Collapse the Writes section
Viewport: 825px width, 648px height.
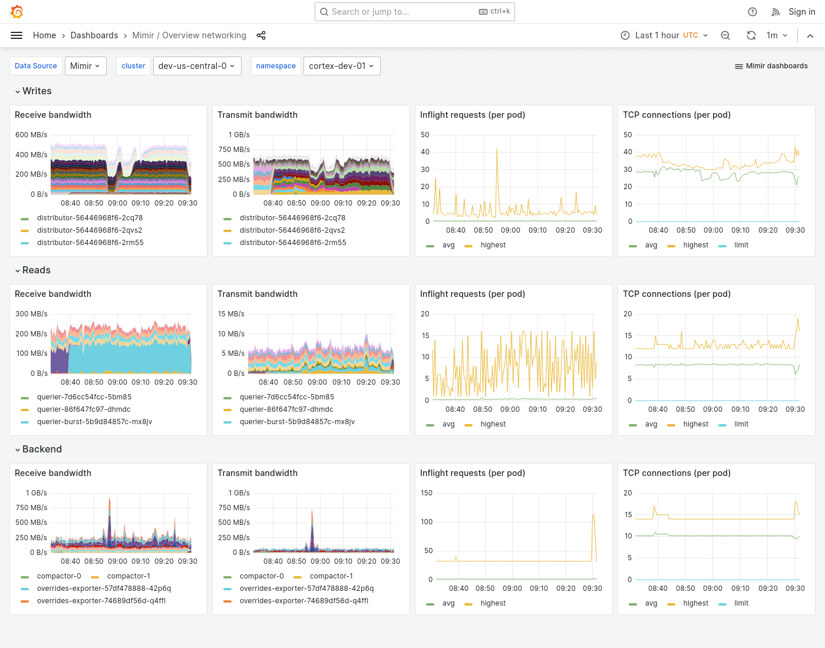[33, 91]
